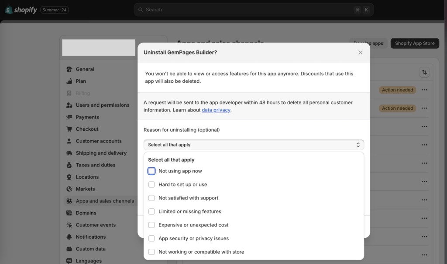Check the 'Not using app now' checkbox
Image resolution: width=447 pixels, height=264 pixels.
[151, 171]
